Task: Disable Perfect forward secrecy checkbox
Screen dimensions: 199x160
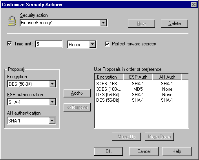Action: click(x=107, y=44)
